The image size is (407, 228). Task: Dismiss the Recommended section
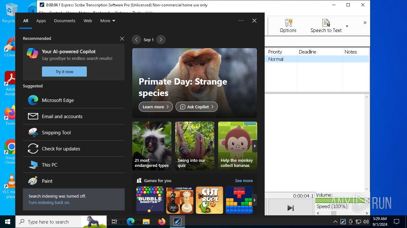point(122,39)
